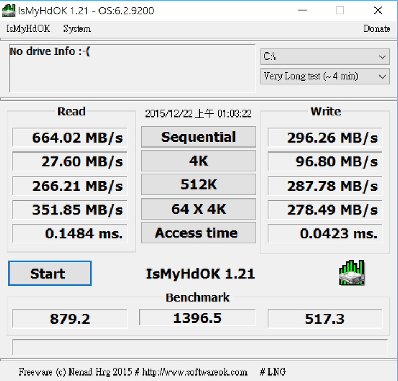The width and height of the screenshot is (398, 381).
Task: Click the total benchmark score 1396.5 field
Action: point(197,318)
